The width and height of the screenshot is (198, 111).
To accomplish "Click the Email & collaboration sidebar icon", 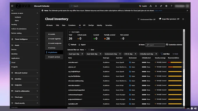I will [12, 91].
